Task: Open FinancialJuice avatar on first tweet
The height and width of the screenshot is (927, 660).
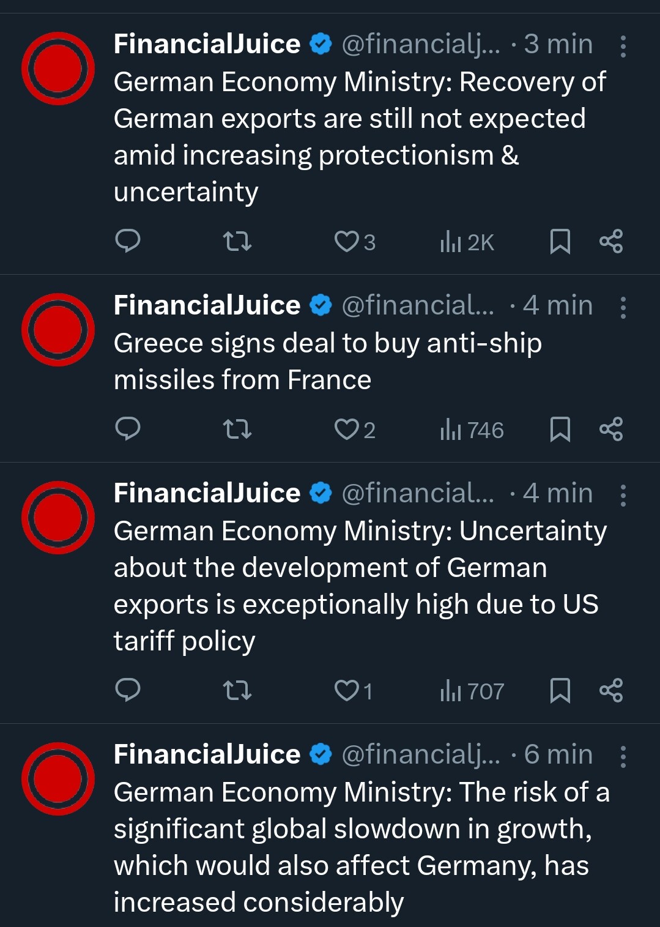Action: pyautogui.click(x=58, y=69)
